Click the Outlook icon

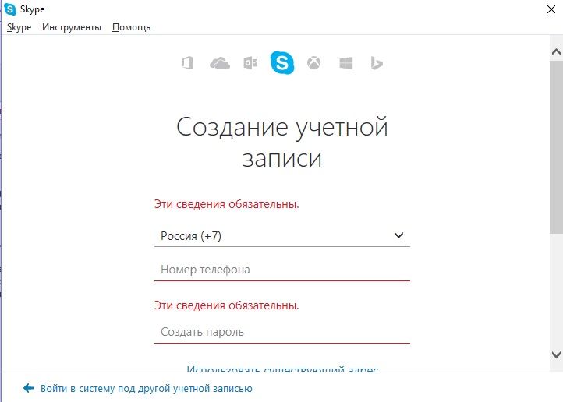tap(250, 63)
